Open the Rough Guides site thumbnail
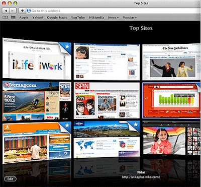 pyautogui.click(x=37, y=143)
